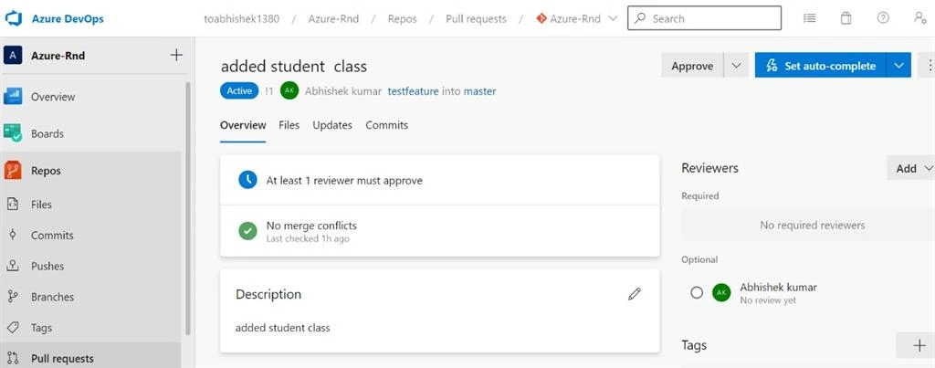
Task: Switch to the Files tab
Action: click(x=289, y=125)
